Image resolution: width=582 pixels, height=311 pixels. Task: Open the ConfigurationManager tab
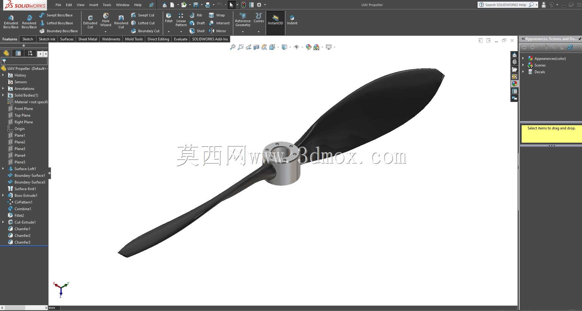[30, 53]
